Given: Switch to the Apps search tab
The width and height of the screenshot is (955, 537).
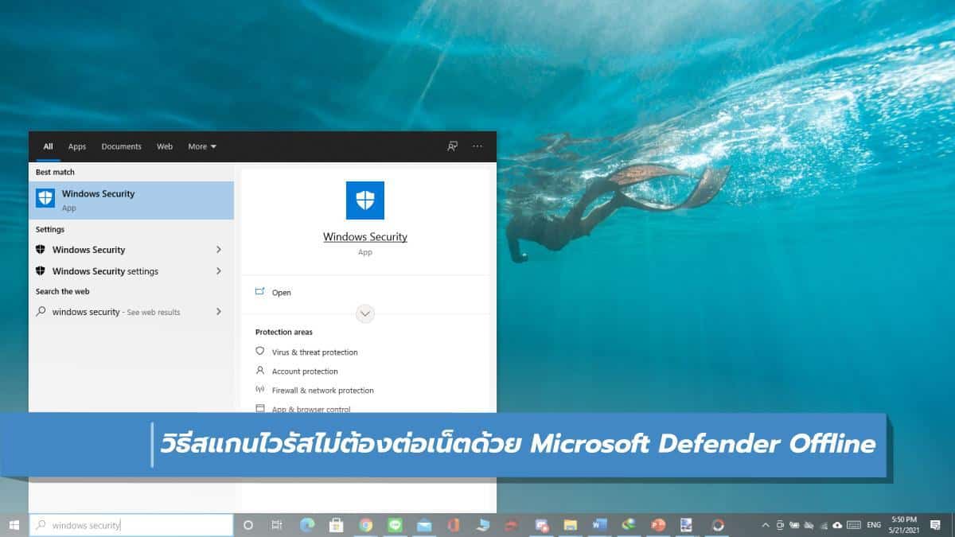Looking at the screenshot, I should [x=77, y=146].
